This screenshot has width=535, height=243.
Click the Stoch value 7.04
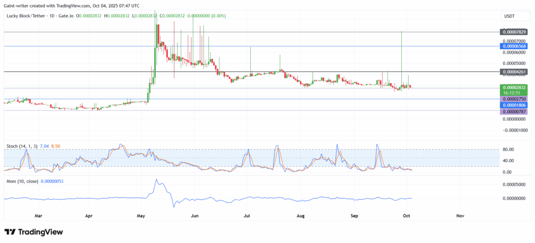pos(44,146)
